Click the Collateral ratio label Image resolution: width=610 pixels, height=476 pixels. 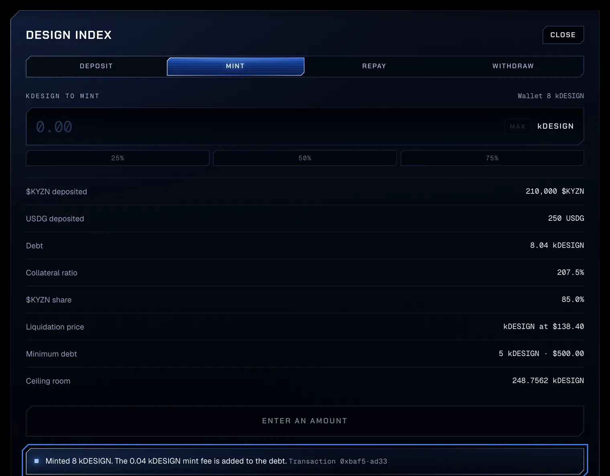(x=52, y=273)
